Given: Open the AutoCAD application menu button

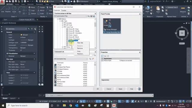Looking at the screenshot, I should tap(2, 2).
